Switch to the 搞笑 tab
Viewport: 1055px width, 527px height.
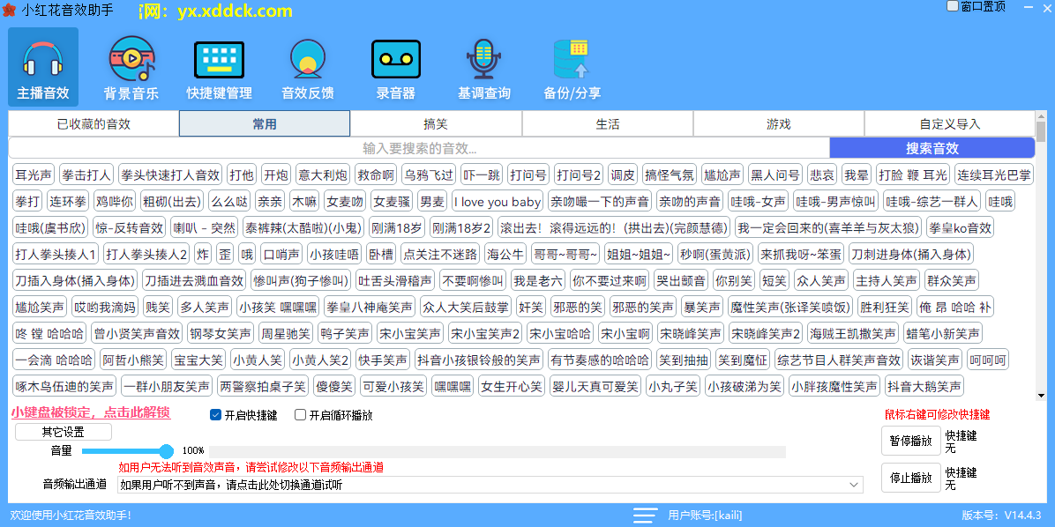(436, 124)
